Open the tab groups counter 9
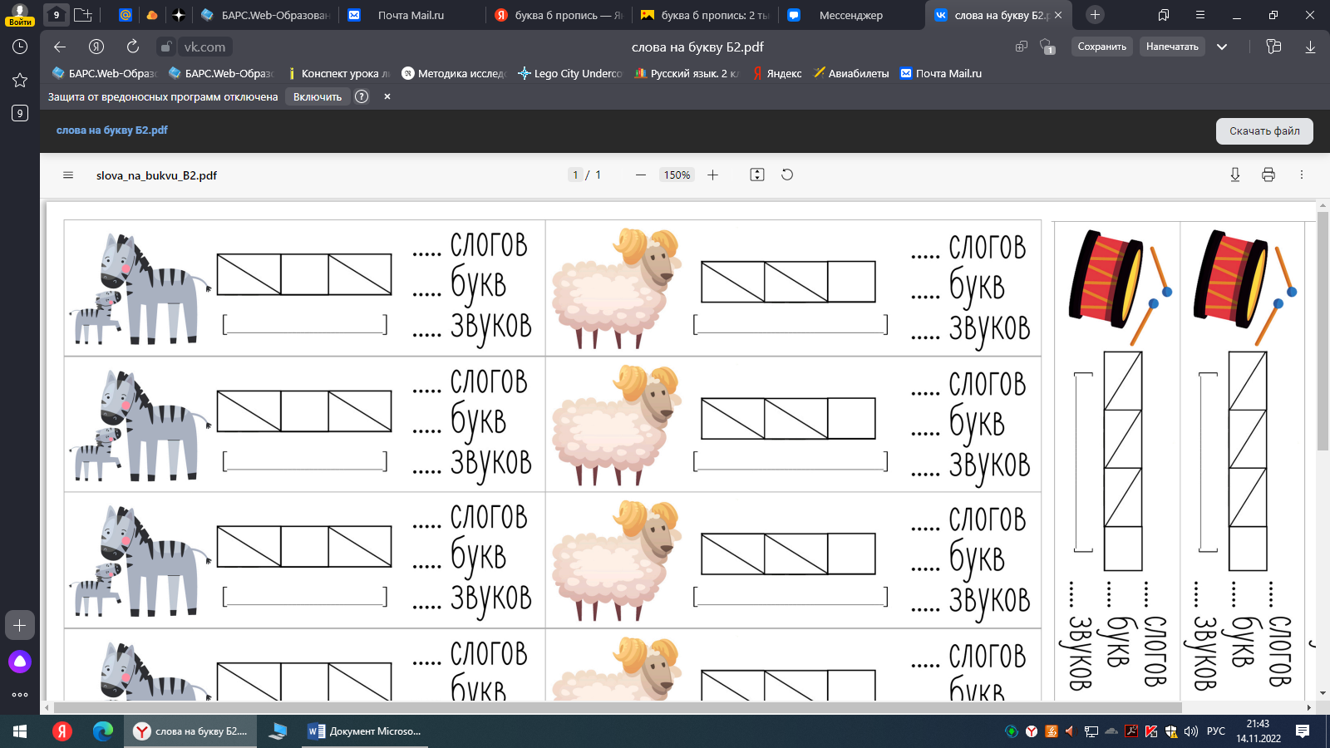The image size is (1330, 748). [x=56, y=15]
